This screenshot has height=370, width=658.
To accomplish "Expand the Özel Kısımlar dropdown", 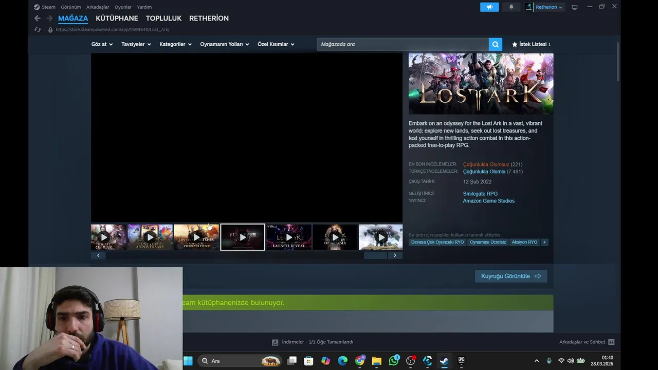I will (276, 44).
